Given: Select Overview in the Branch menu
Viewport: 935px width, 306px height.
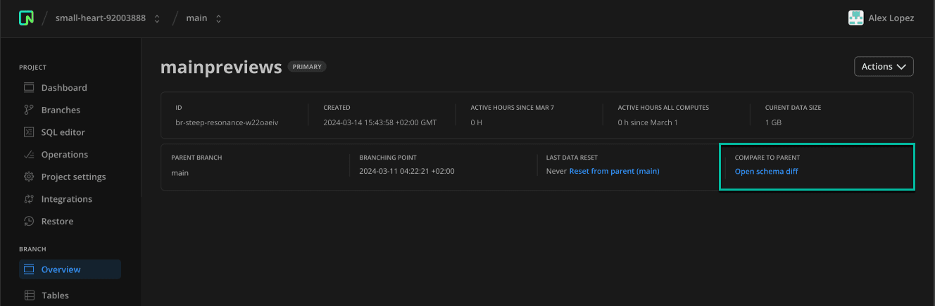Looking at the screenshot, I should pos(61,269).
